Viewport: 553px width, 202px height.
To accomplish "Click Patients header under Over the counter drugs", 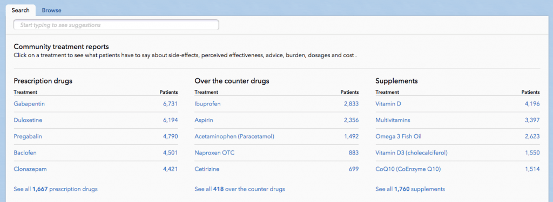I will coord(350,92).
